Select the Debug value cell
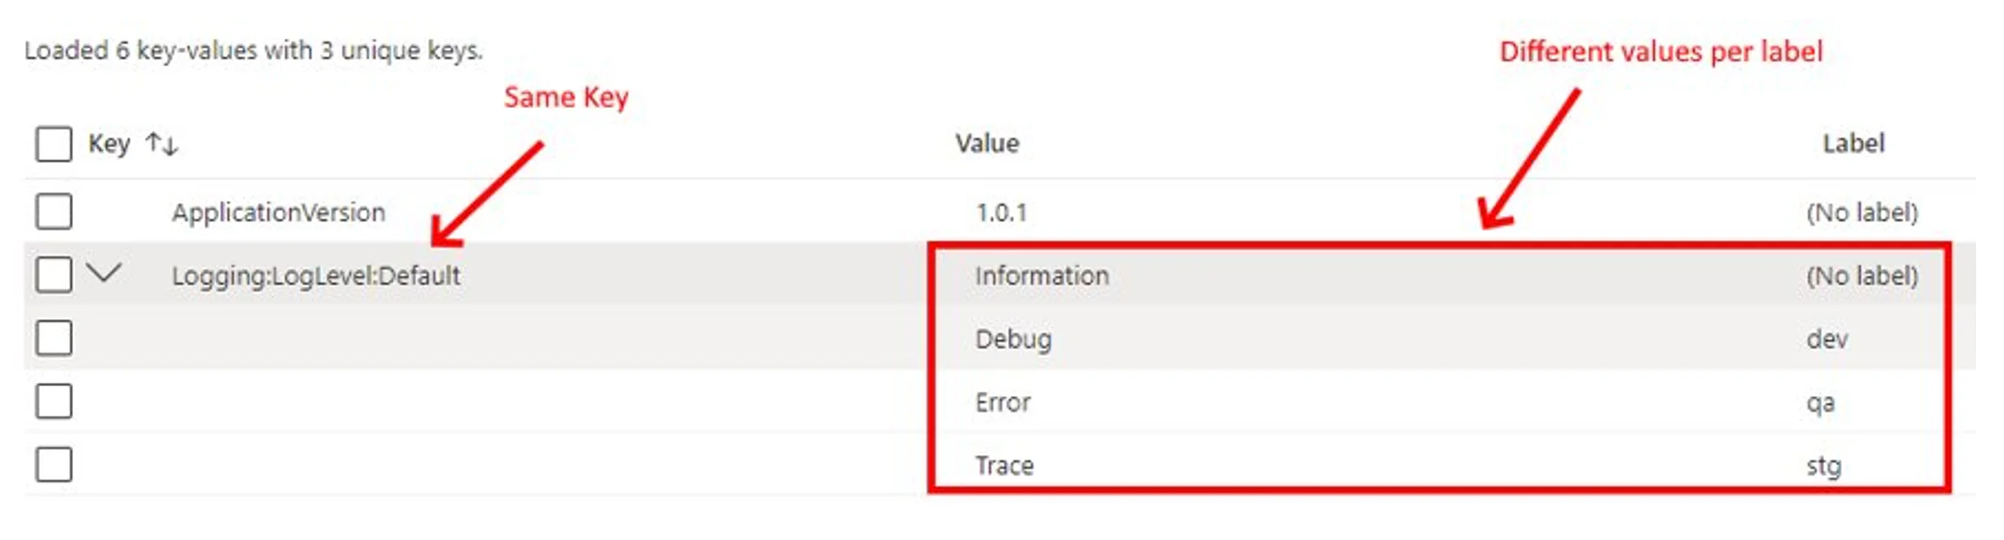Screen dimensions: 2004x540 point(1013,339)
